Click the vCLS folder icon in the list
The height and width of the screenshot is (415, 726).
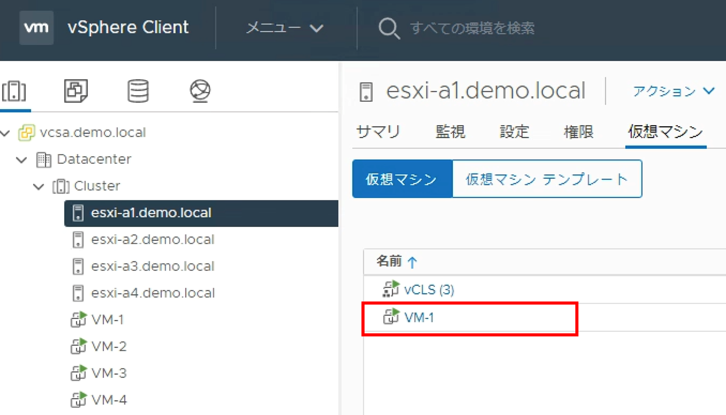[x=391, y=289]
